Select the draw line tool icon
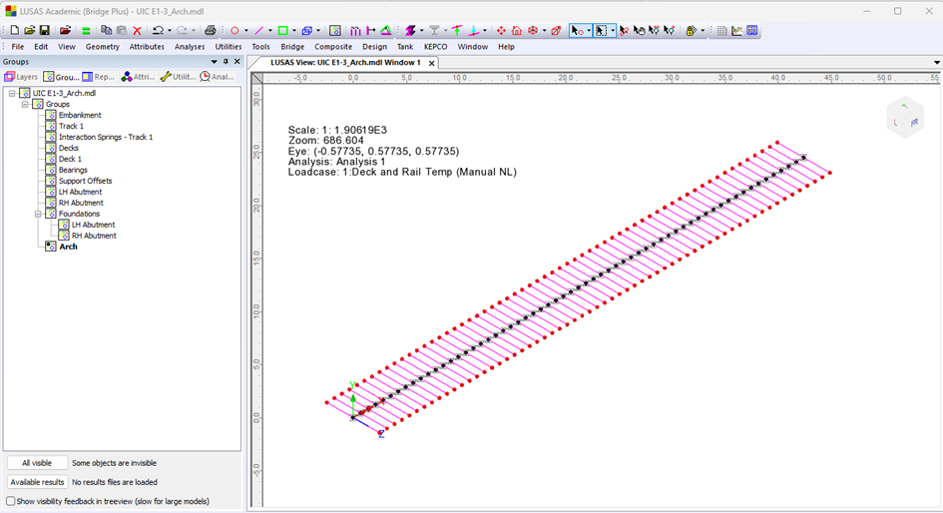This screenshot has width=943, height=513. [259, 31]
